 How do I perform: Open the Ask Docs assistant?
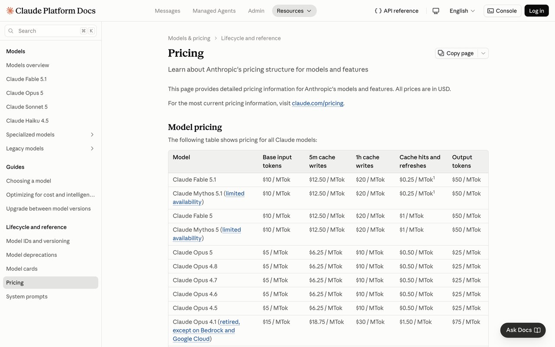pos(523,330)
